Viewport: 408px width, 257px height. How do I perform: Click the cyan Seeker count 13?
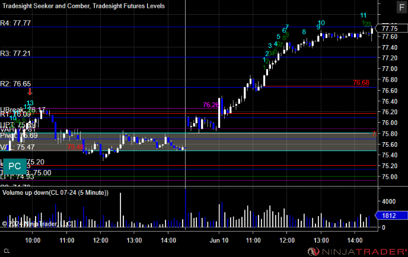30,103
